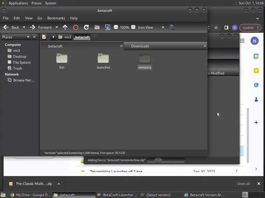The height and width of the screenshot is (198, 265).
Task: Close the Chrome downloads bar
Action: click(259, 184)
